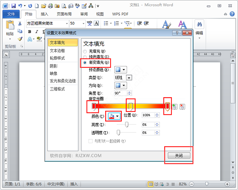Switch to the 视图 ribbon tab
The height and width of the screenshot is (190, 238).
(100, 14)
